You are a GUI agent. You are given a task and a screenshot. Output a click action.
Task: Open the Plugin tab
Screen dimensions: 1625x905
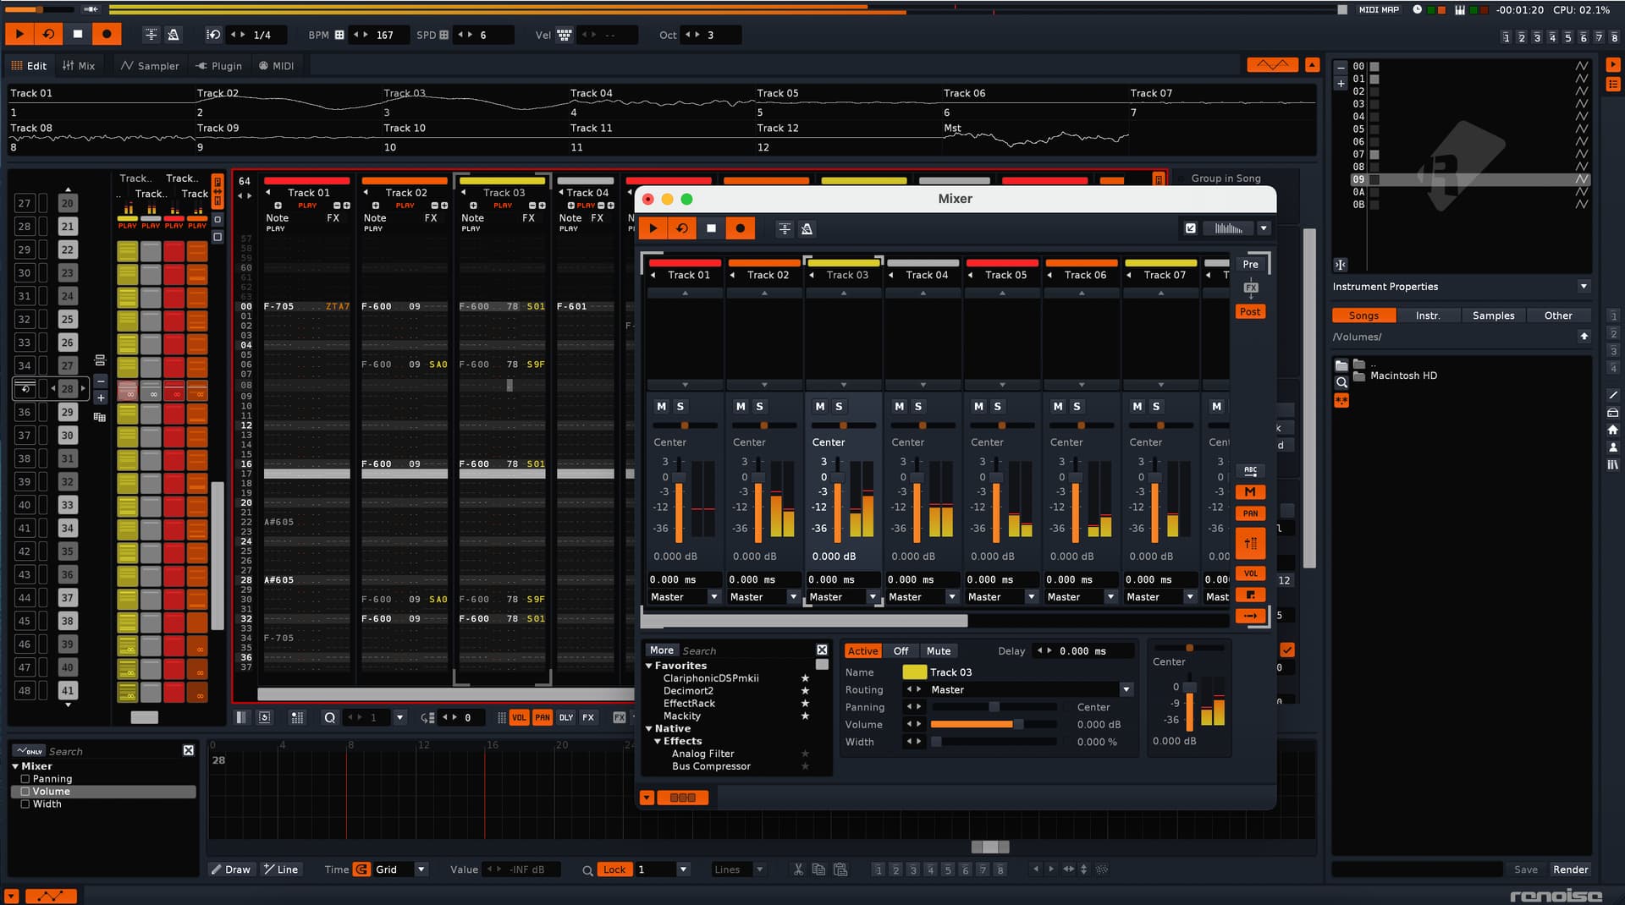point(218,65)
